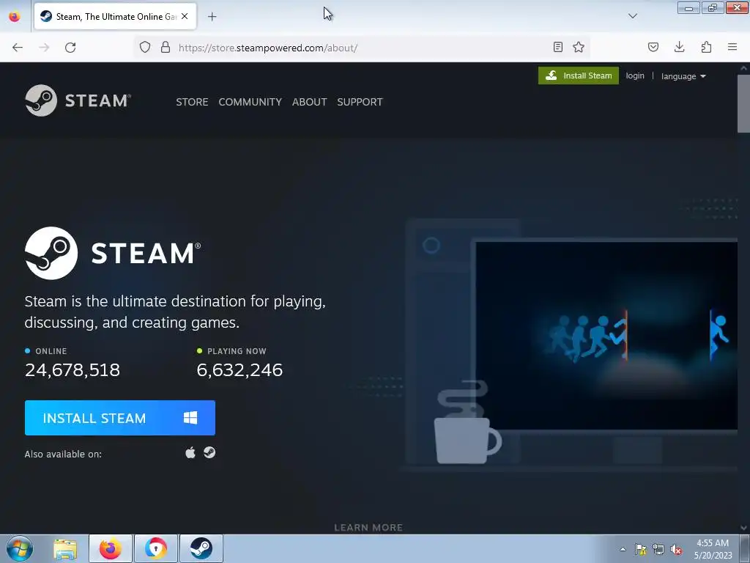
Task: Open a new tab with the plus button
Action: pos(212,17)
